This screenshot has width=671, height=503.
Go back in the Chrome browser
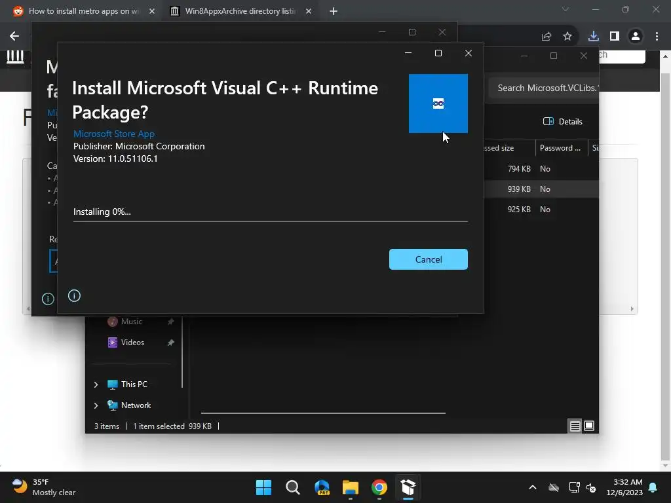tap(14, 36)
